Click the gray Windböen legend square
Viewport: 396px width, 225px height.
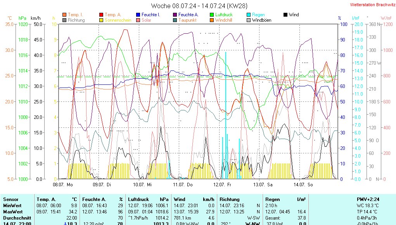click(249, 20)
